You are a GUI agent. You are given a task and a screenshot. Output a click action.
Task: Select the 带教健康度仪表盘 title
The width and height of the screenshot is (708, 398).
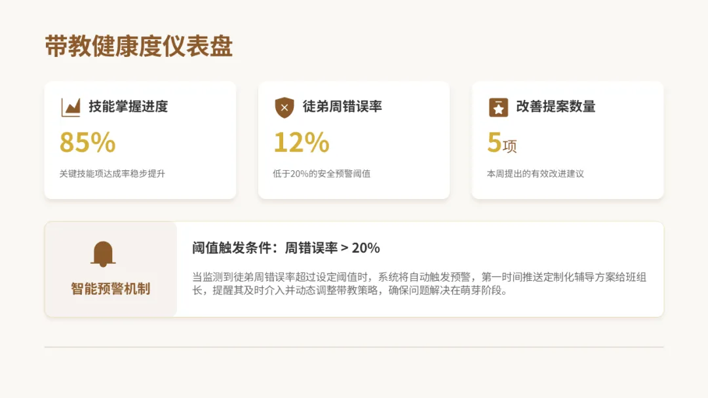tap(139, 47)
